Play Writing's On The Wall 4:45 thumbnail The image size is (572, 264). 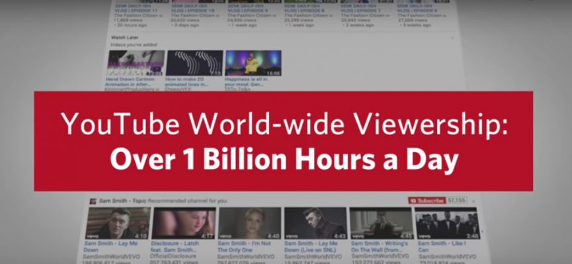point(381,223)
